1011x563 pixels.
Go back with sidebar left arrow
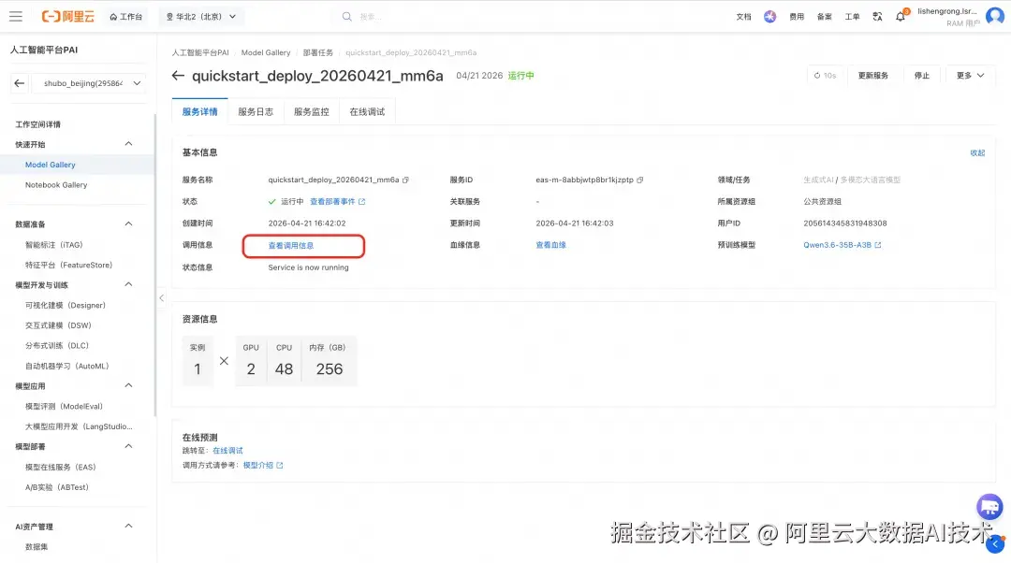click(20, 83)
